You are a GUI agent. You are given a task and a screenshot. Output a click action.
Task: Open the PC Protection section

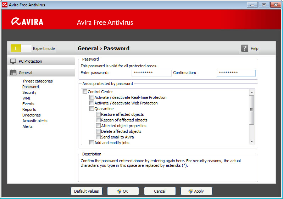[x=41, y=61]
